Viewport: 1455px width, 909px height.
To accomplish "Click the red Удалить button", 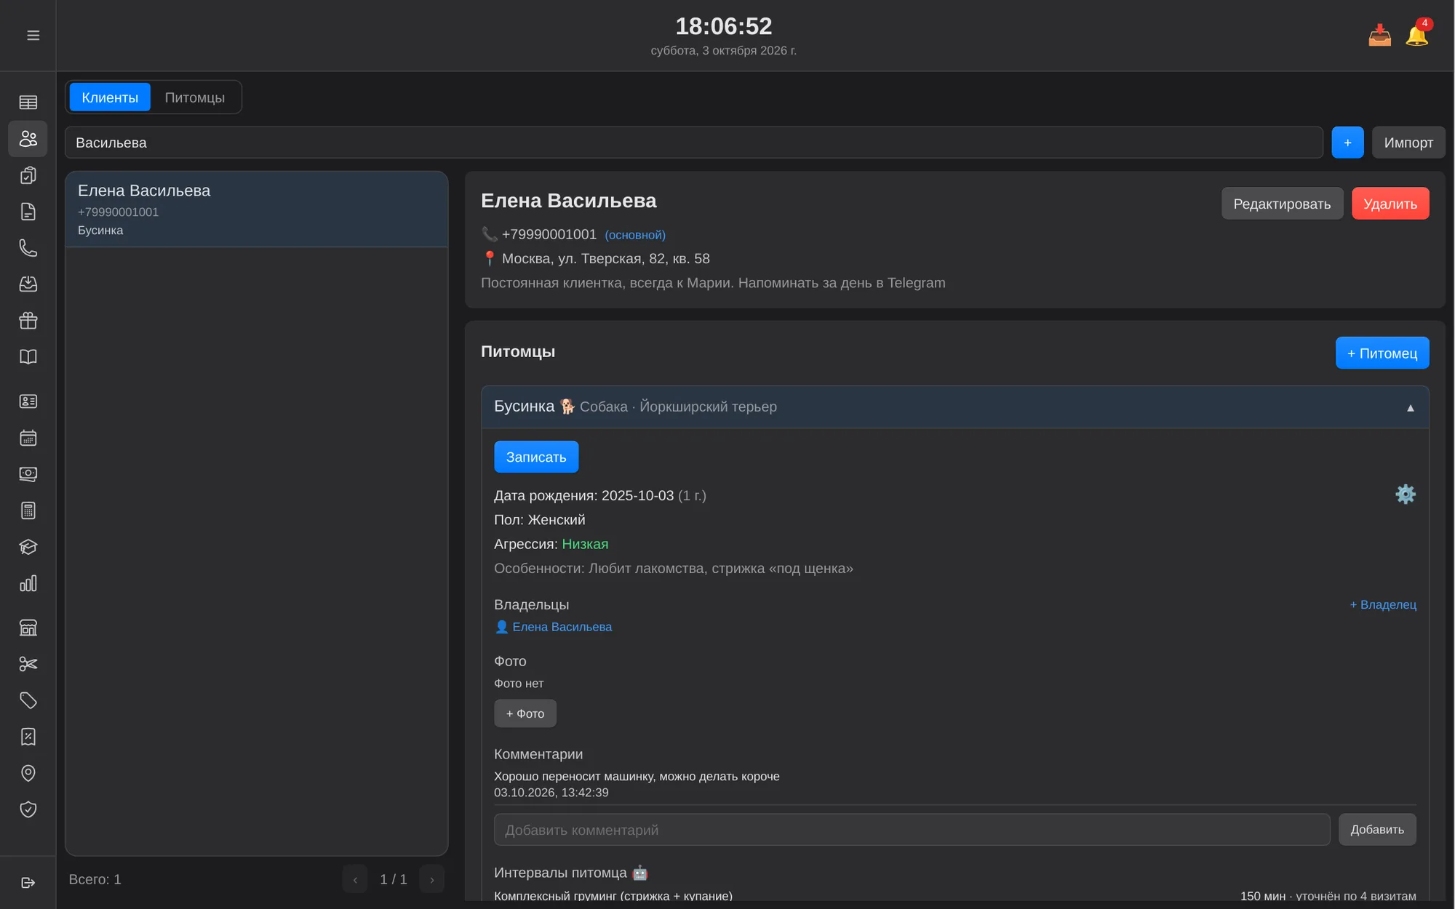I will tap(1390, 204).
